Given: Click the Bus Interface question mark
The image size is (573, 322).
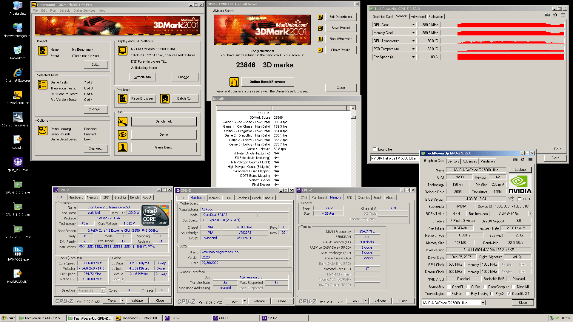Looking at the screenshot, I should click(530, 213).
